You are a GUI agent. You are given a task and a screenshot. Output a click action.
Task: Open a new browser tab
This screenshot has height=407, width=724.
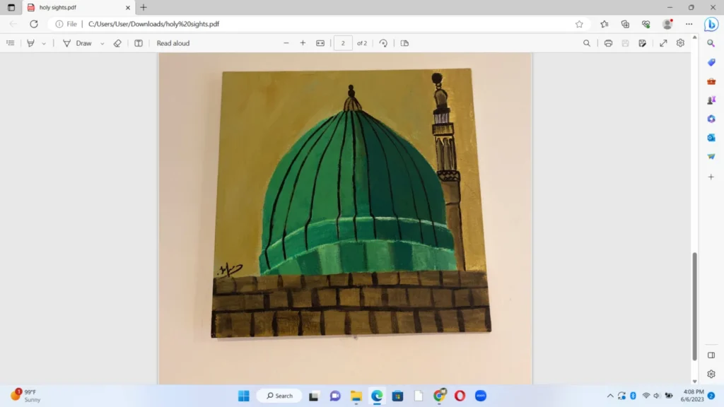click(143, 7)
